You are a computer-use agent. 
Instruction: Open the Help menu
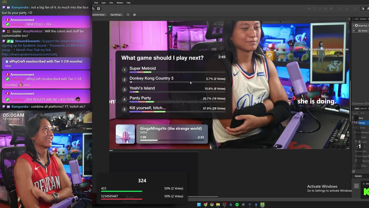pyautogui.click(x=129, y=3)
